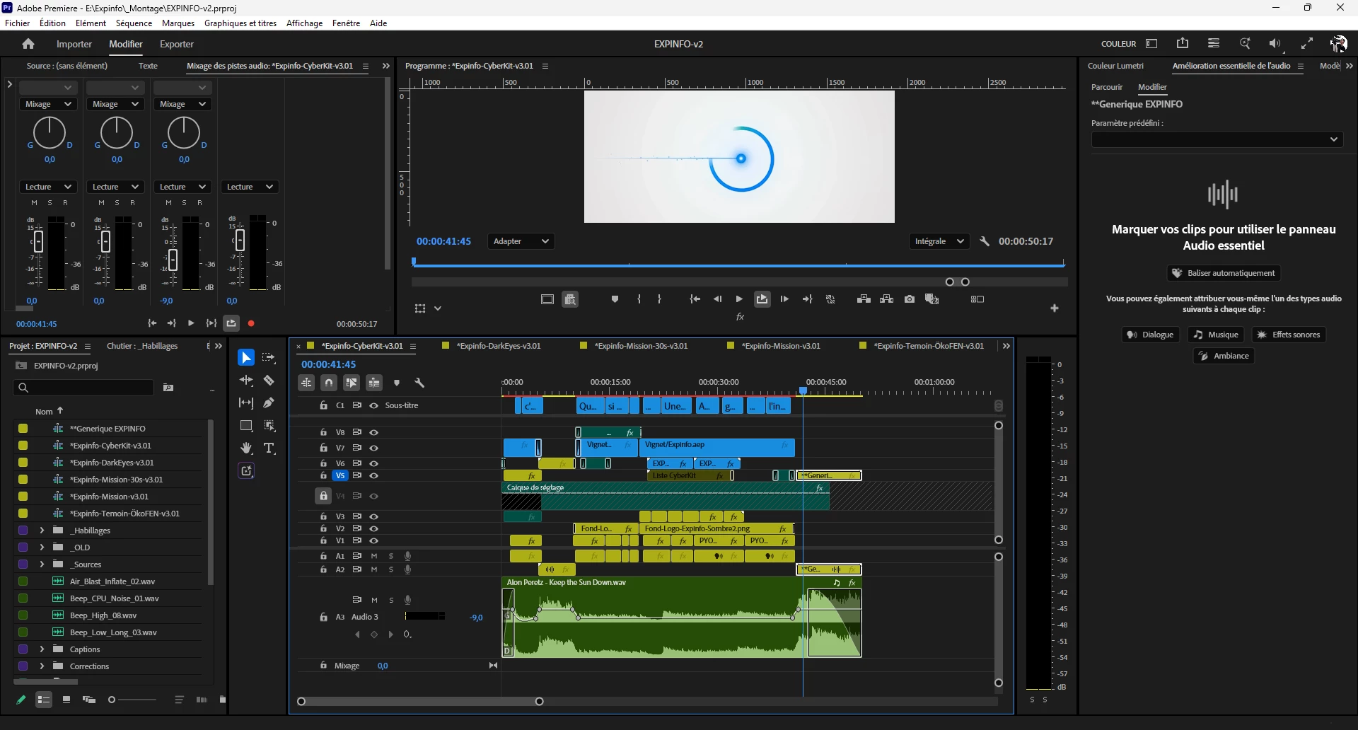This screenshot has width=1358, height=730.
Task: Click the record button in the audio mixer
Action: (x=251, y=323)
